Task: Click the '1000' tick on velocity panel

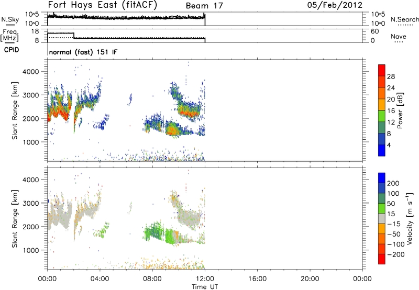Action: (30, 250)
